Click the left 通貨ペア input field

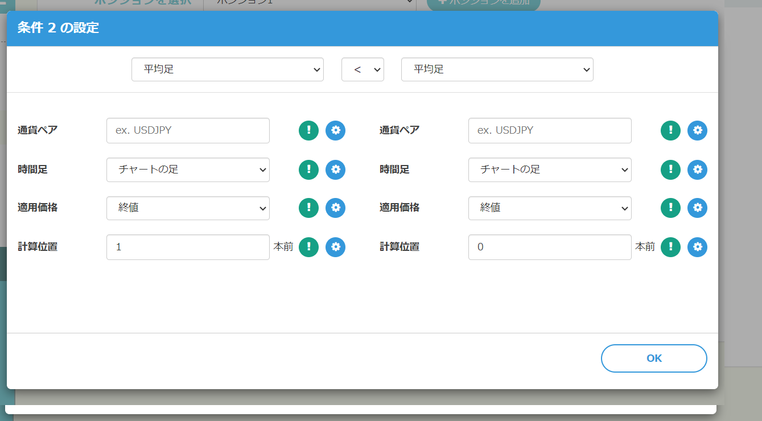click(x=188, y=130)
